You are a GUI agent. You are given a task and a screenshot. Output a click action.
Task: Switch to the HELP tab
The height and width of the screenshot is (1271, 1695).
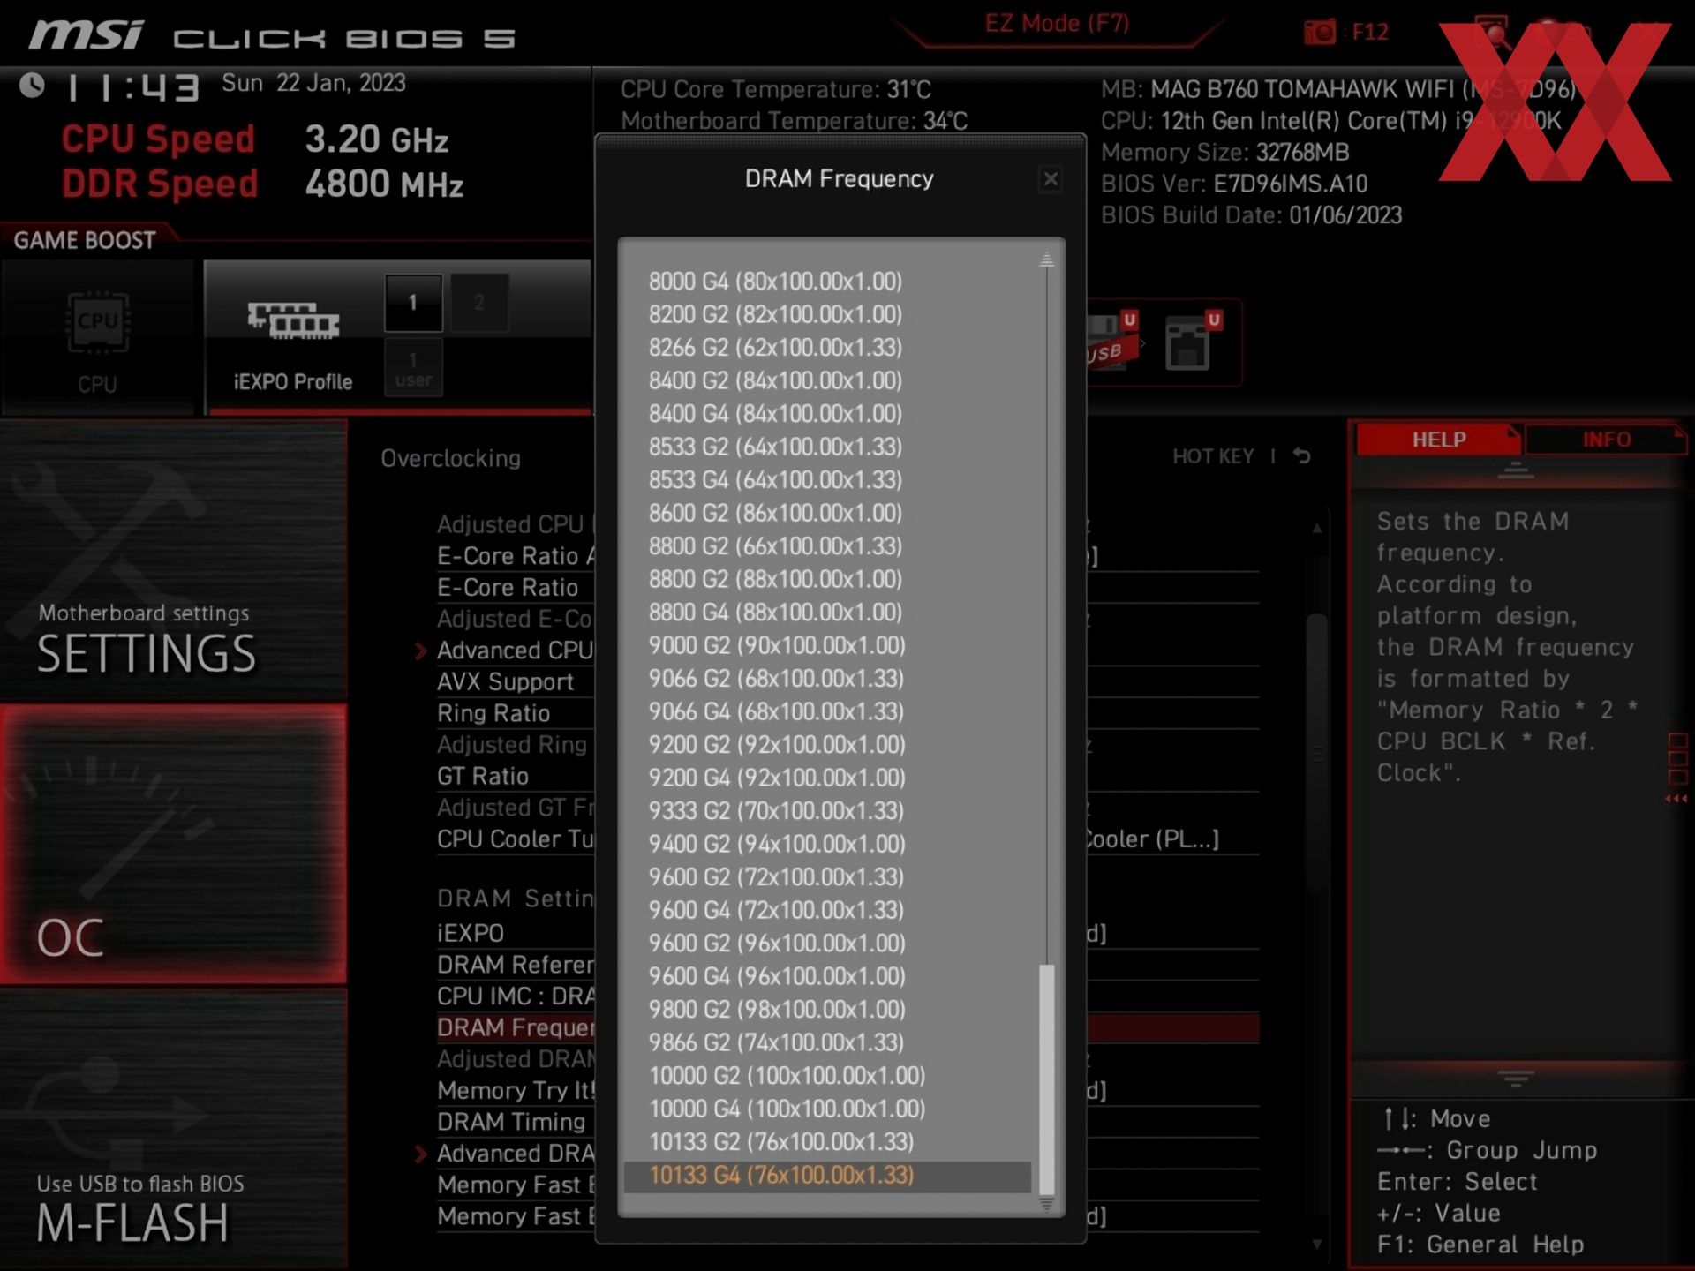click(x=1438, y=440)
